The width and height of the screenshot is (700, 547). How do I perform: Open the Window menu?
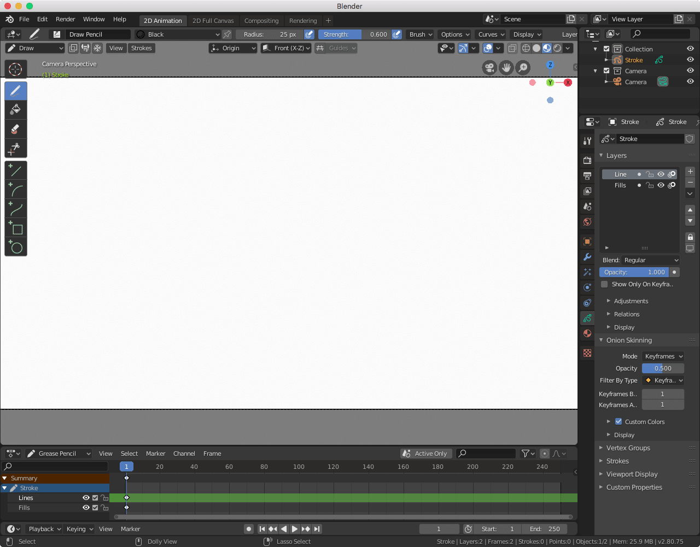coord(94,19)
